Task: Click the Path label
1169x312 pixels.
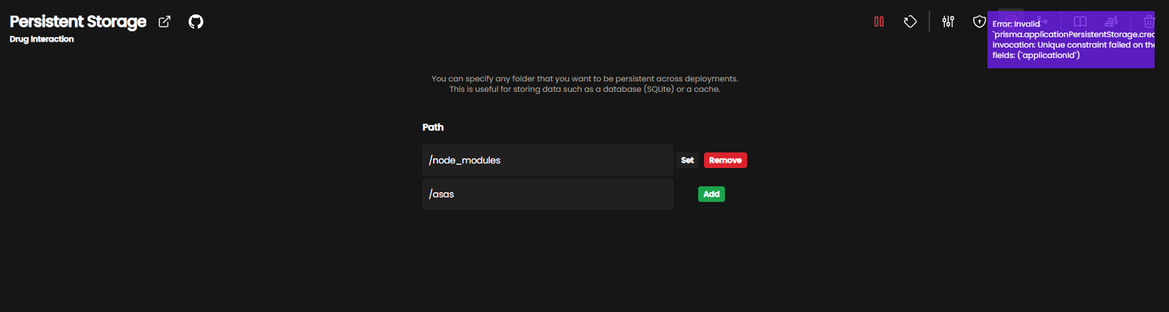Action: tap(433, 127)
